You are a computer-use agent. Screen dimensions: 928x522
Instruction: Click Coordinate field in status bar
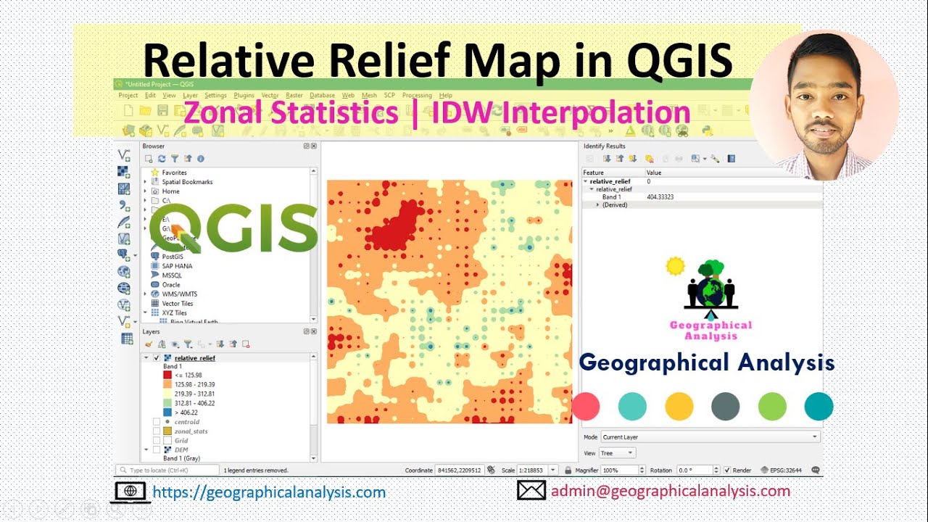(459, 470)
